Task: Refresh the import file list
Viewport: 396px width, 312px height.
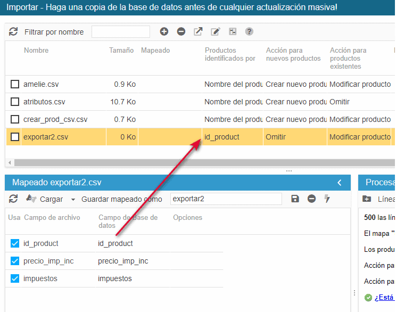Action: pyautogui.click(x=14, y=32)
